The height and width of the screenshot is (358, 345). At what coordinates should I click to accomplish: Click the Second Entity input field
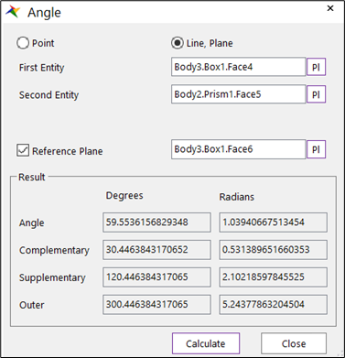click(238, 94)
